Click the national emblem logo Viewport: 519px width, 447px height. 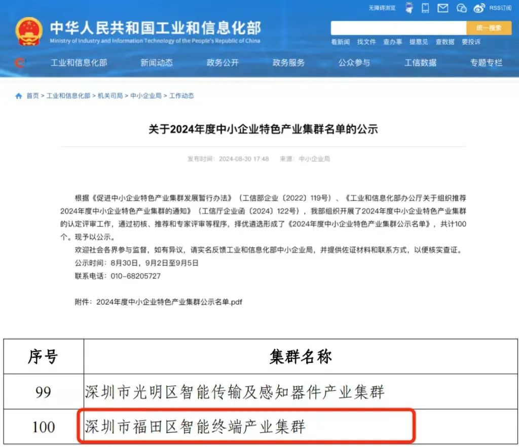point(29,31)
